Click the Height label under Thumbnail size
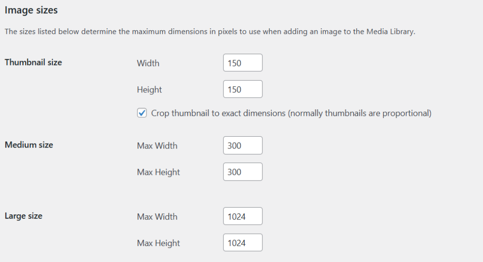 pos(149,90)
